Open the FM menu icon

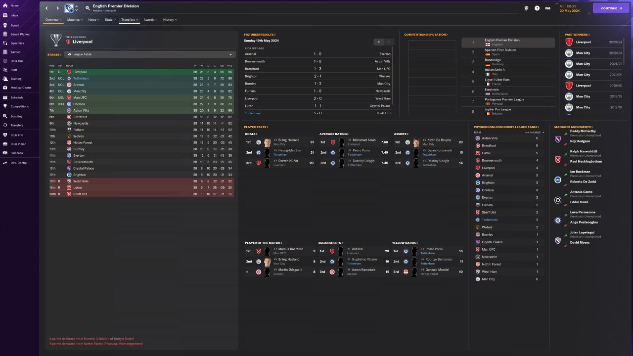tap(548, 8)
